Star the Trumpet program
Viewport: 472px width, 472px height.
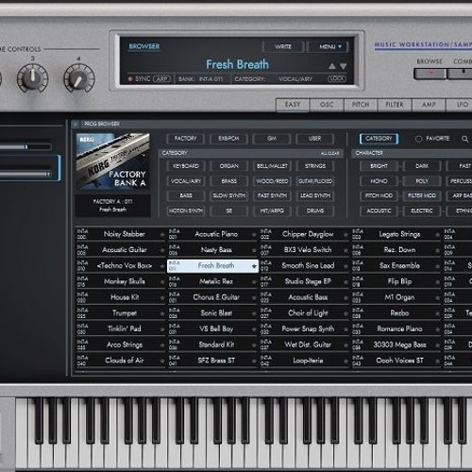[162, 313]
